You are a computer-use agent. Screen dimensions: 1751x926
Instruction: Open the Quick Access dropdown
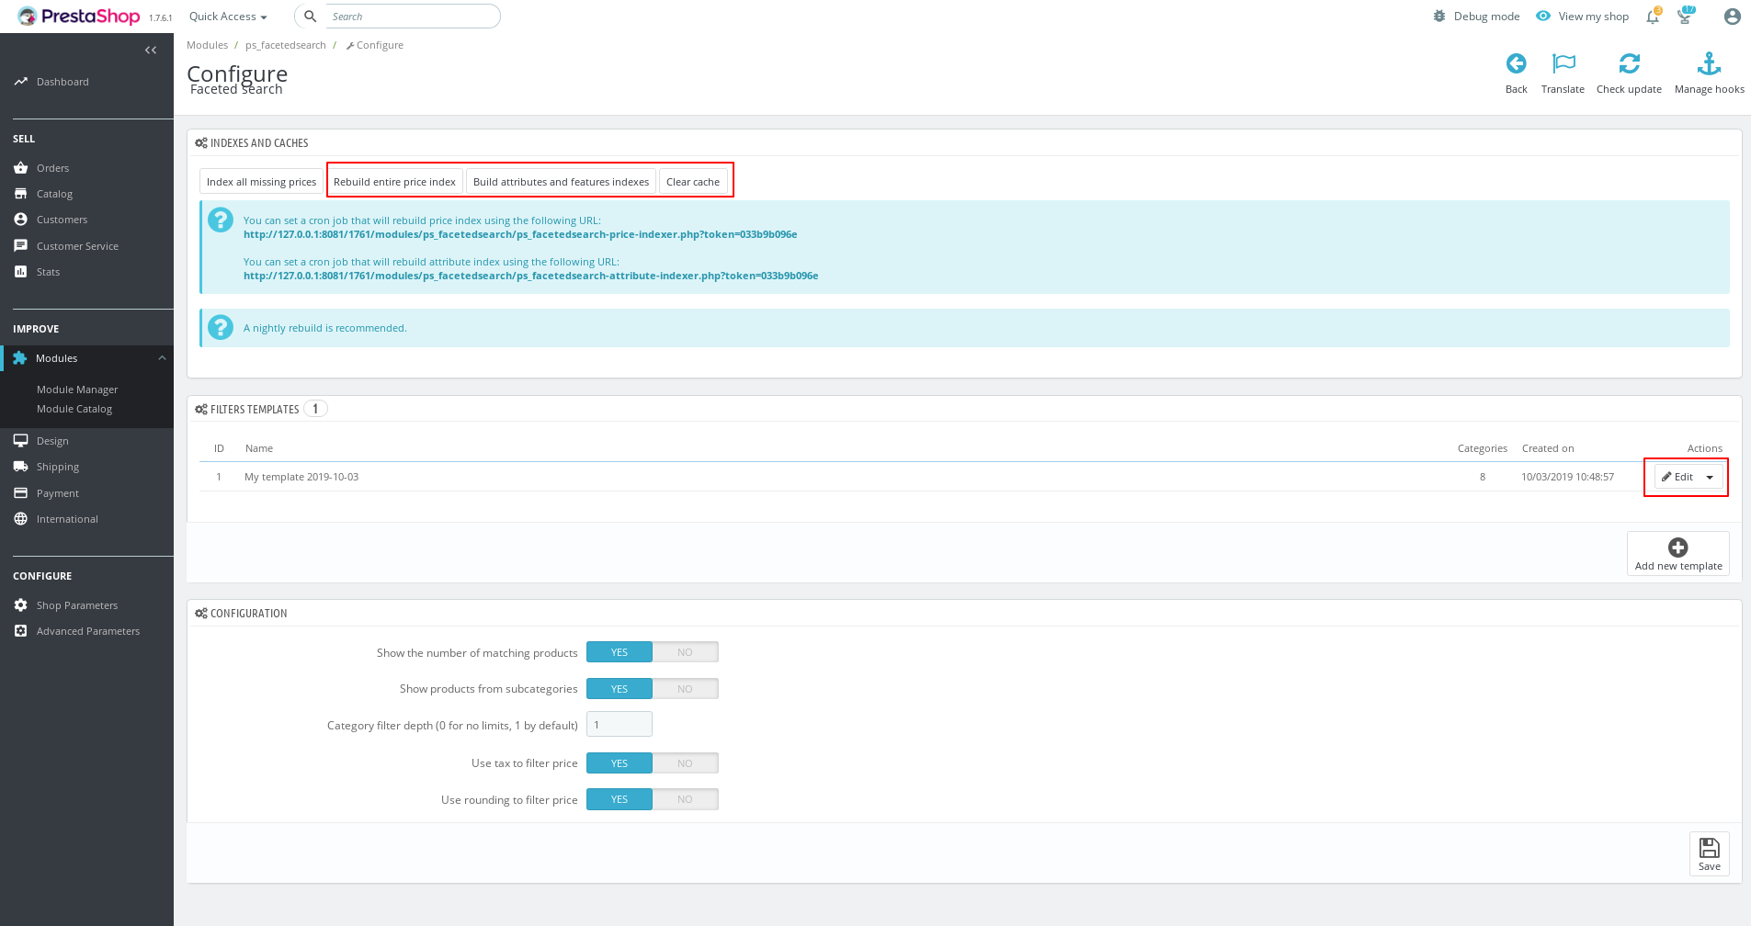tap(226, 16)
